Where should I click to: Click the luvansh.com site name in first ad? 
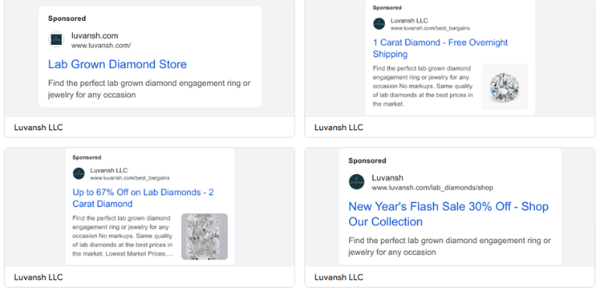click(x=95, y=36)
